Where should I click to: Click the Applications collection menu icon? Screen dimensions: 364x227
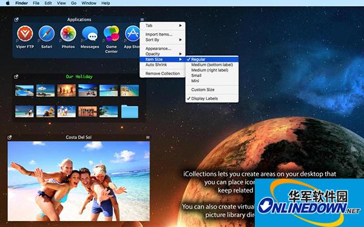(142, 19)
